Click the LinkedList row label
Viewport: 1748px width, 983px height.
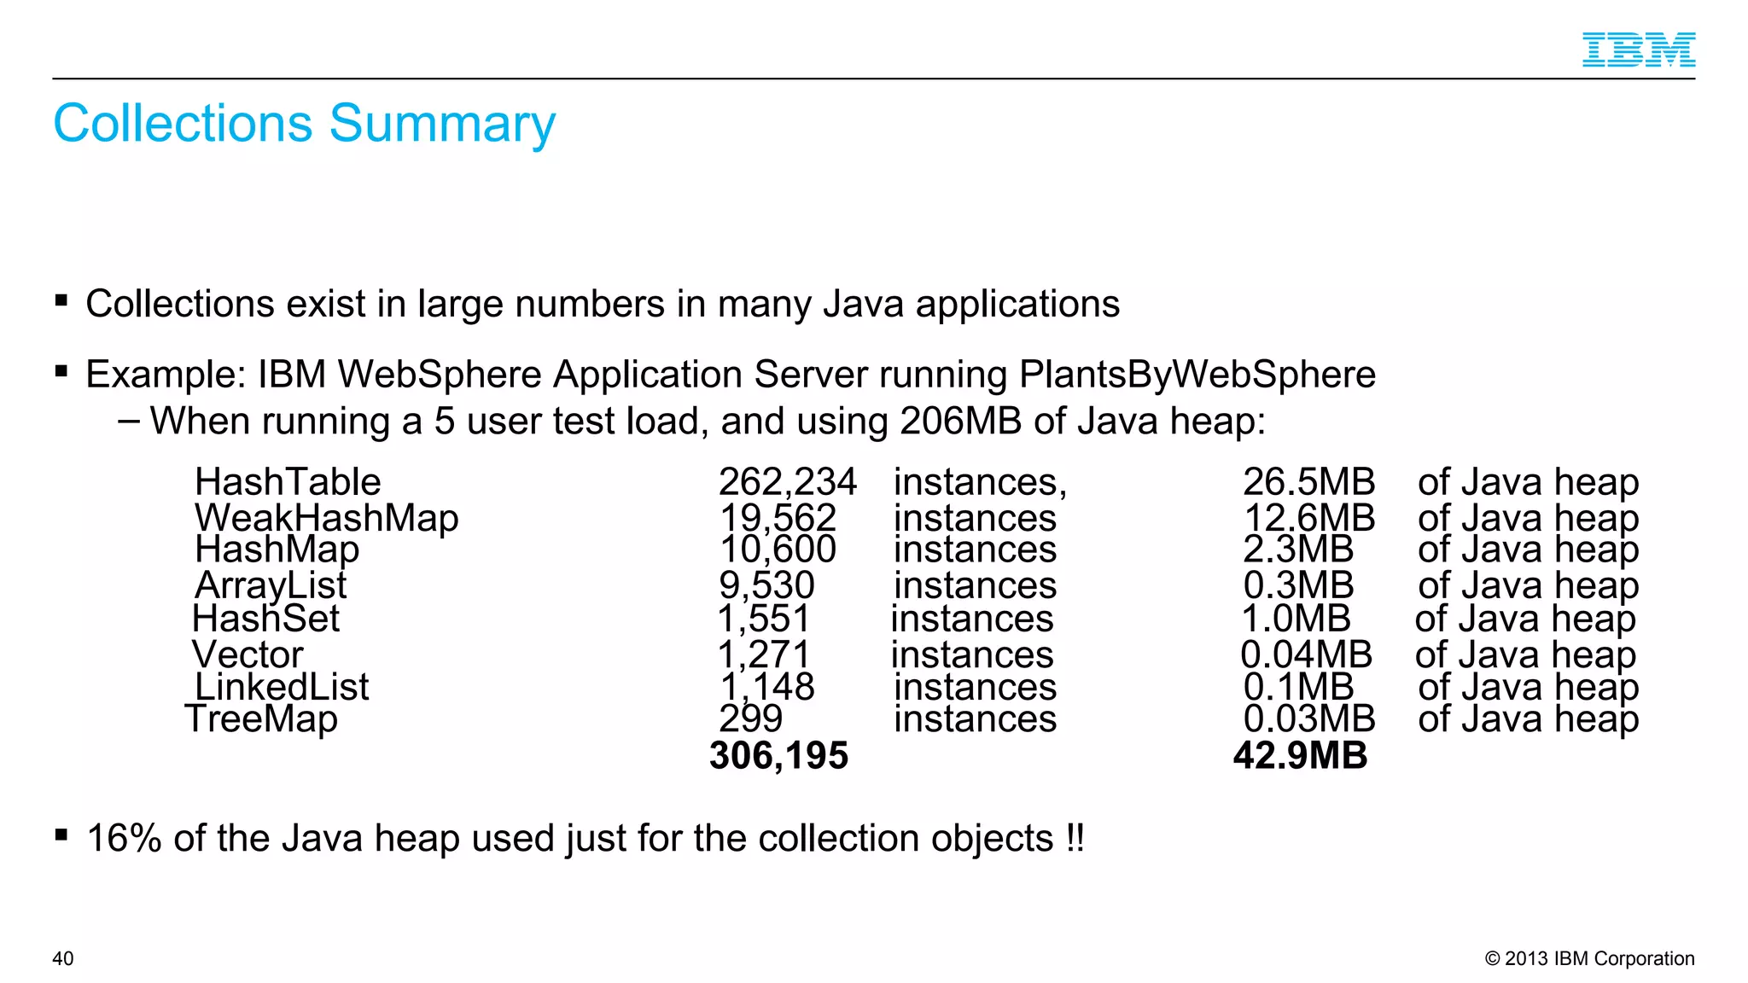[282, 687]
